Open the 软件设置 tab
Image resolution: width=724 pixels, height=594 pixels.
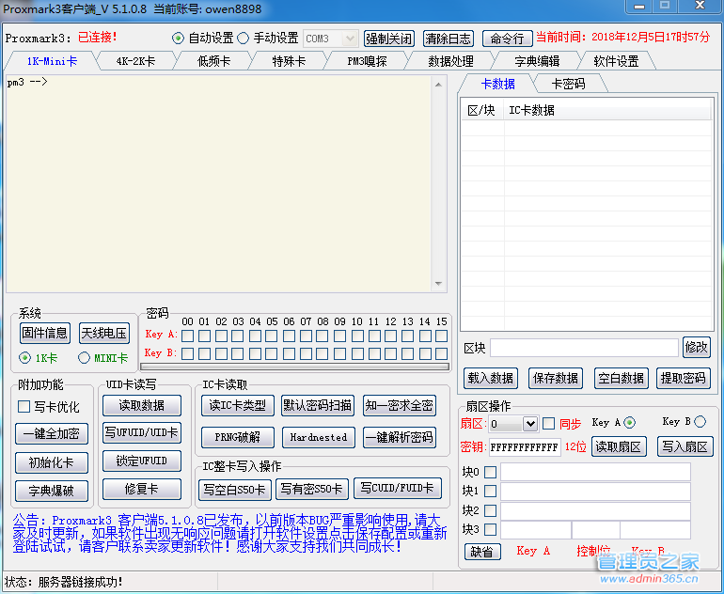click(616, 61)
